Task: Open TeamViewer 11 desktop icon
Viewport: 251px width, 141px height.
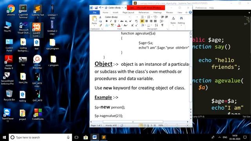Action: click(x=7, y=115)
